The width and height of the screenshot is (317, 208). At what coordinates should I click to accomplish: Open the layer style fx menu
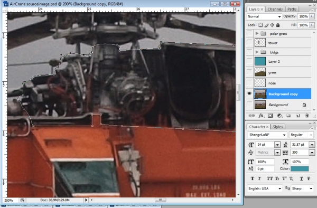point(261,116)
